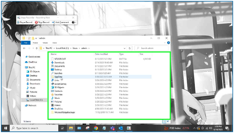The width and height of the screenshot is (234, 133).
Task: Click the Favorites star folder icon
Action: pyautogui.click(x=52, y=94)
